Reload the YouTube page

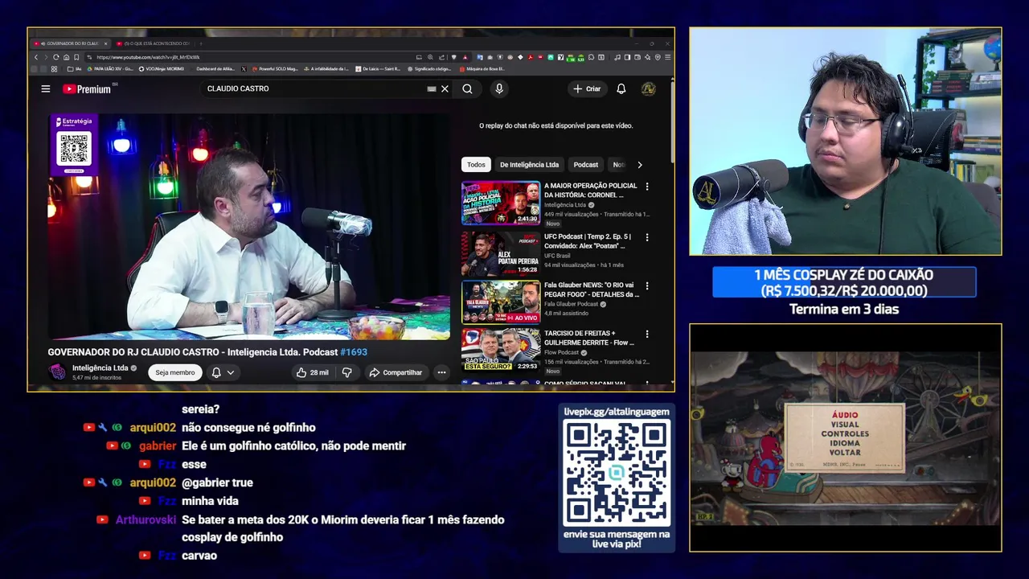click(x=55, y=57)
